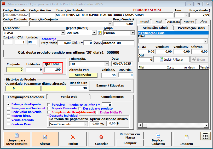Click the Validade field showing 30
This screenshot has height=149, width=213.
coord(109,75)
